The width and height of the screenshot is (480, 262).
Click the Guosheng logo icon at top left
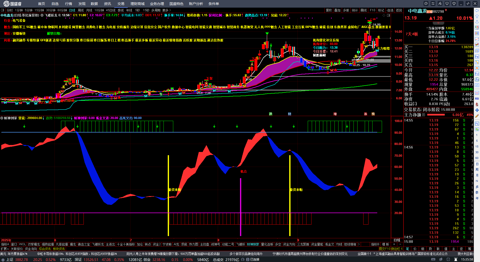click(6, 3)
